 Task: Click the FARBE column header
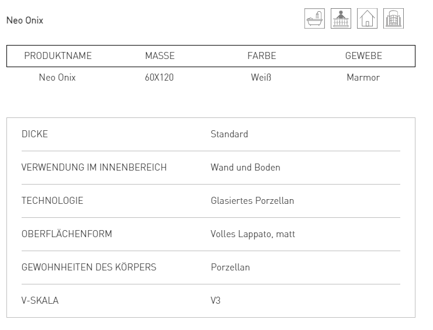[262, 55]
